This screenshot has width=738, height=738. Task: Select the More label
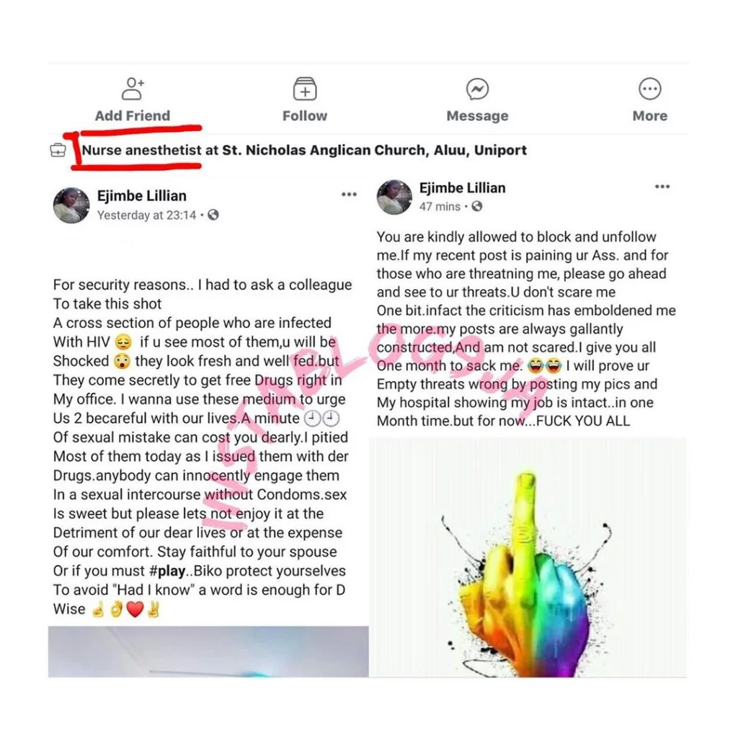pyautogui.click(x=649, y=116)
